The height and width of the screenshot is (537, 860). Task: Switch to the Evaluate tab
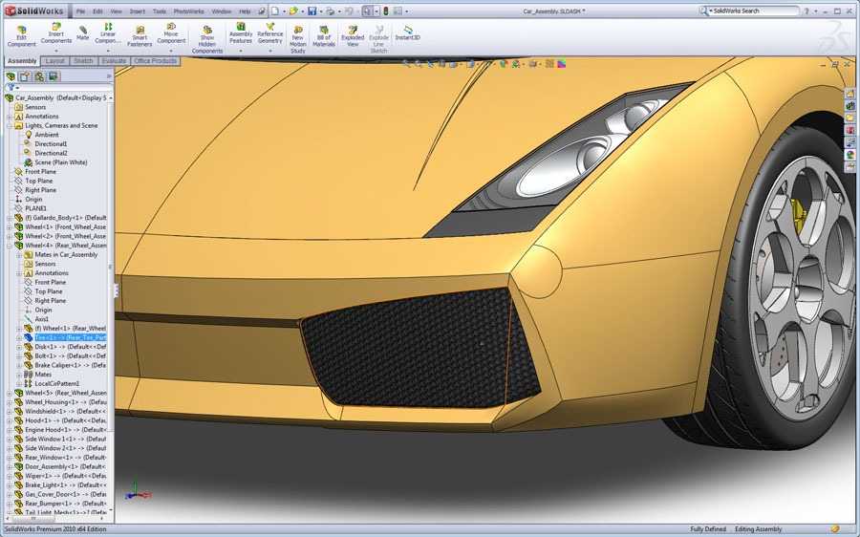click(x=114, y=61)
